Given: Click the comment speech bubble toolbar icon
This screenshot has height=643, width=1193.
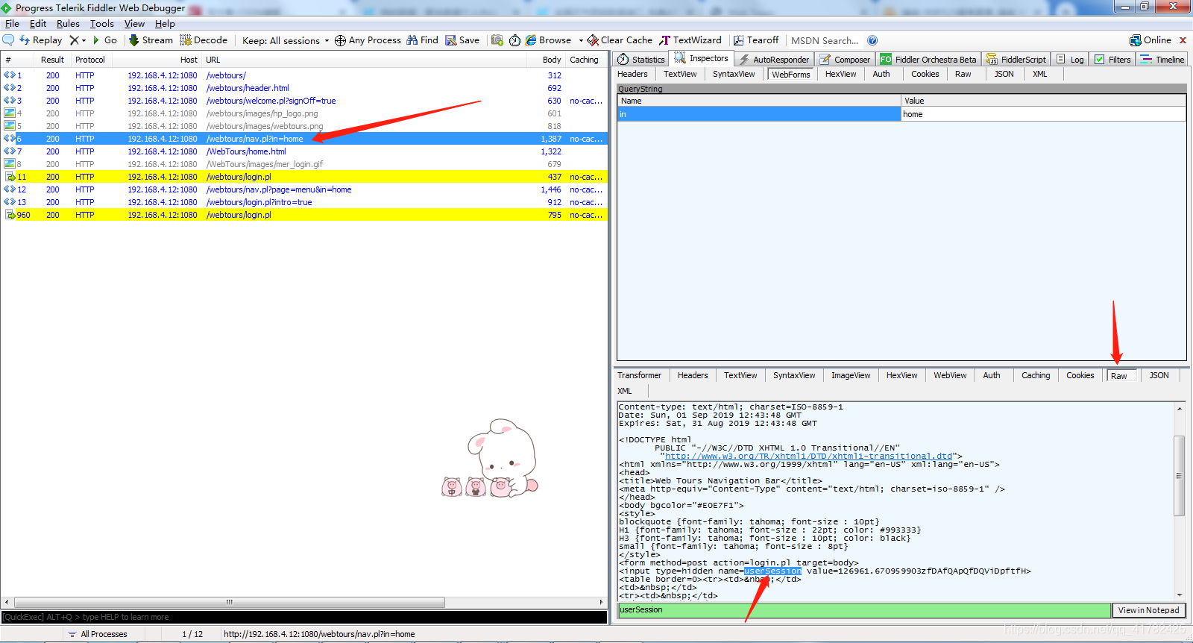Looking at the screenshot, I should click(x=9, y=40).
